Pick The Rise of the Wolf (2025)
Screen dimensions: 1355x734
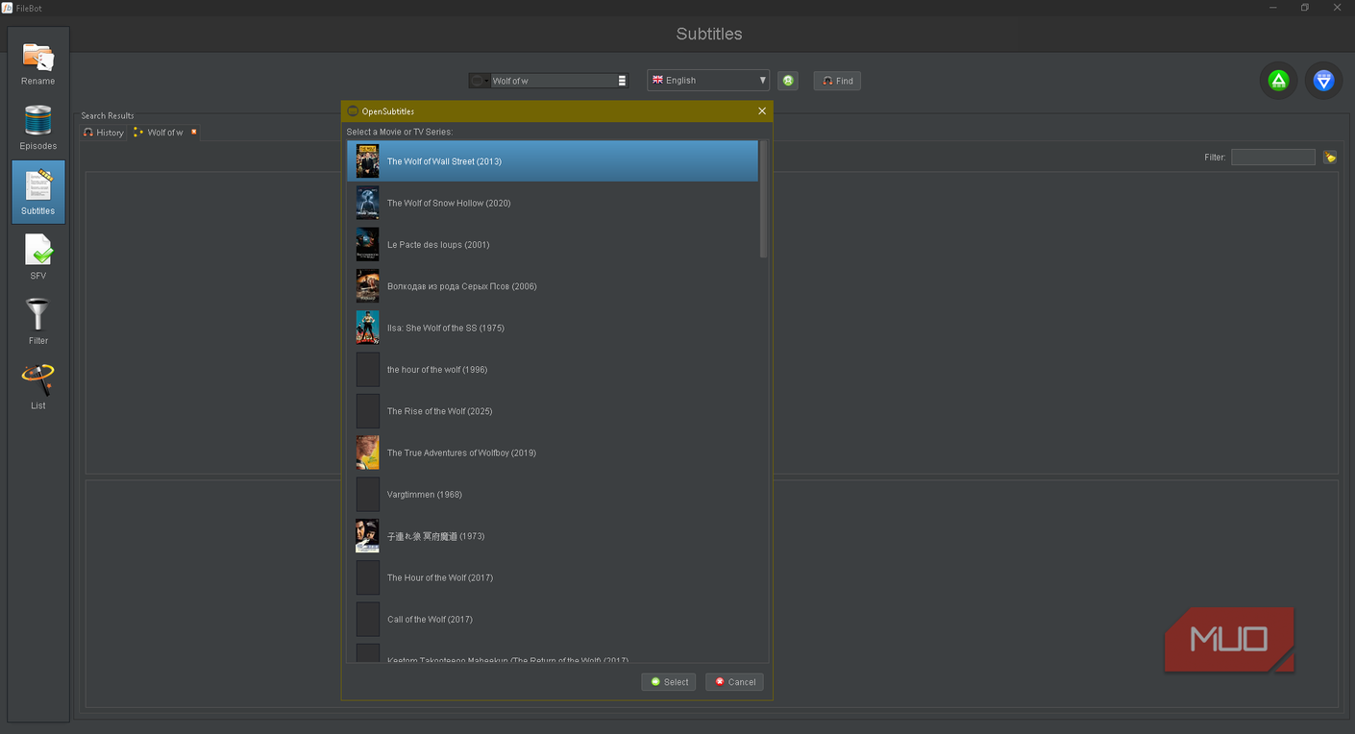point(553,411)
